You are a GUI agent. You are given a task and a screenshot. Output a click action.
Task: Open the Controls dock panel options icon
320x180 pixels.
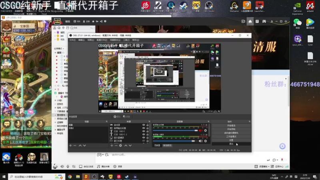point(249,122)
